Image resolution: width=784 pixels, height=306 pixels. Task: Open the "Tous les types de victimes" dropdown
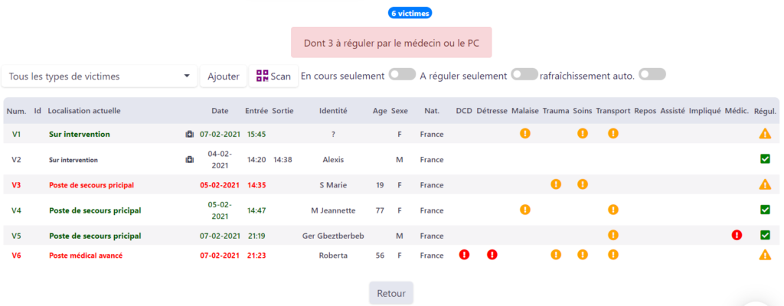click(100, 76)
